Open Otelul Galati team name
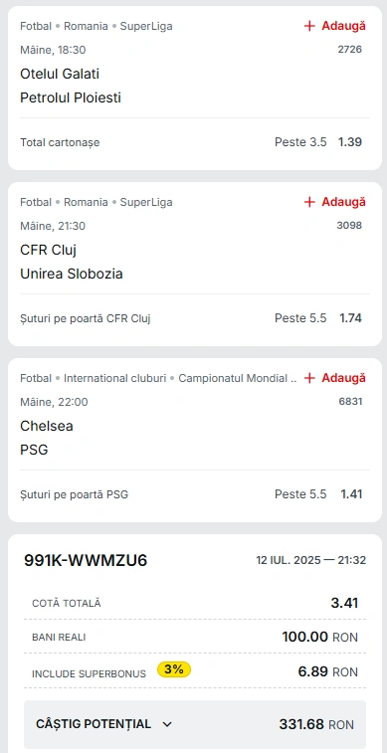This screenshot has height=753, width=387. pyautogui.click(x=60, y=74)
